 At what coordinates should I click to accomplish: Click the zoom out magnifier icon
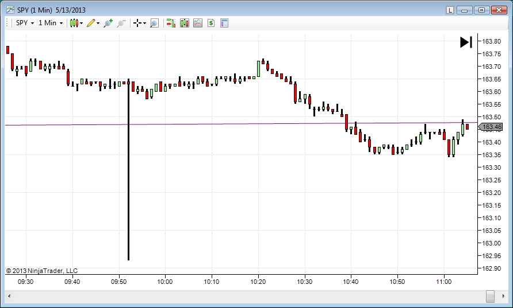(x=121, y=23)
